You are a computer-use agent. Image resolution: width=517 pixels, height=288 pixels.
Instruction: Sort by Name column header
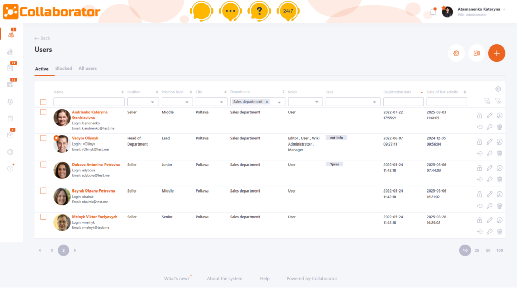[x=59, y=92]
